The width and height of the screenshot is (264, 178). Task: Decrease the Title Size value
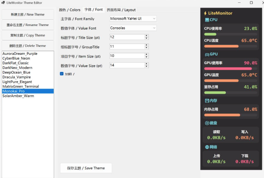(x=146, y=38)
